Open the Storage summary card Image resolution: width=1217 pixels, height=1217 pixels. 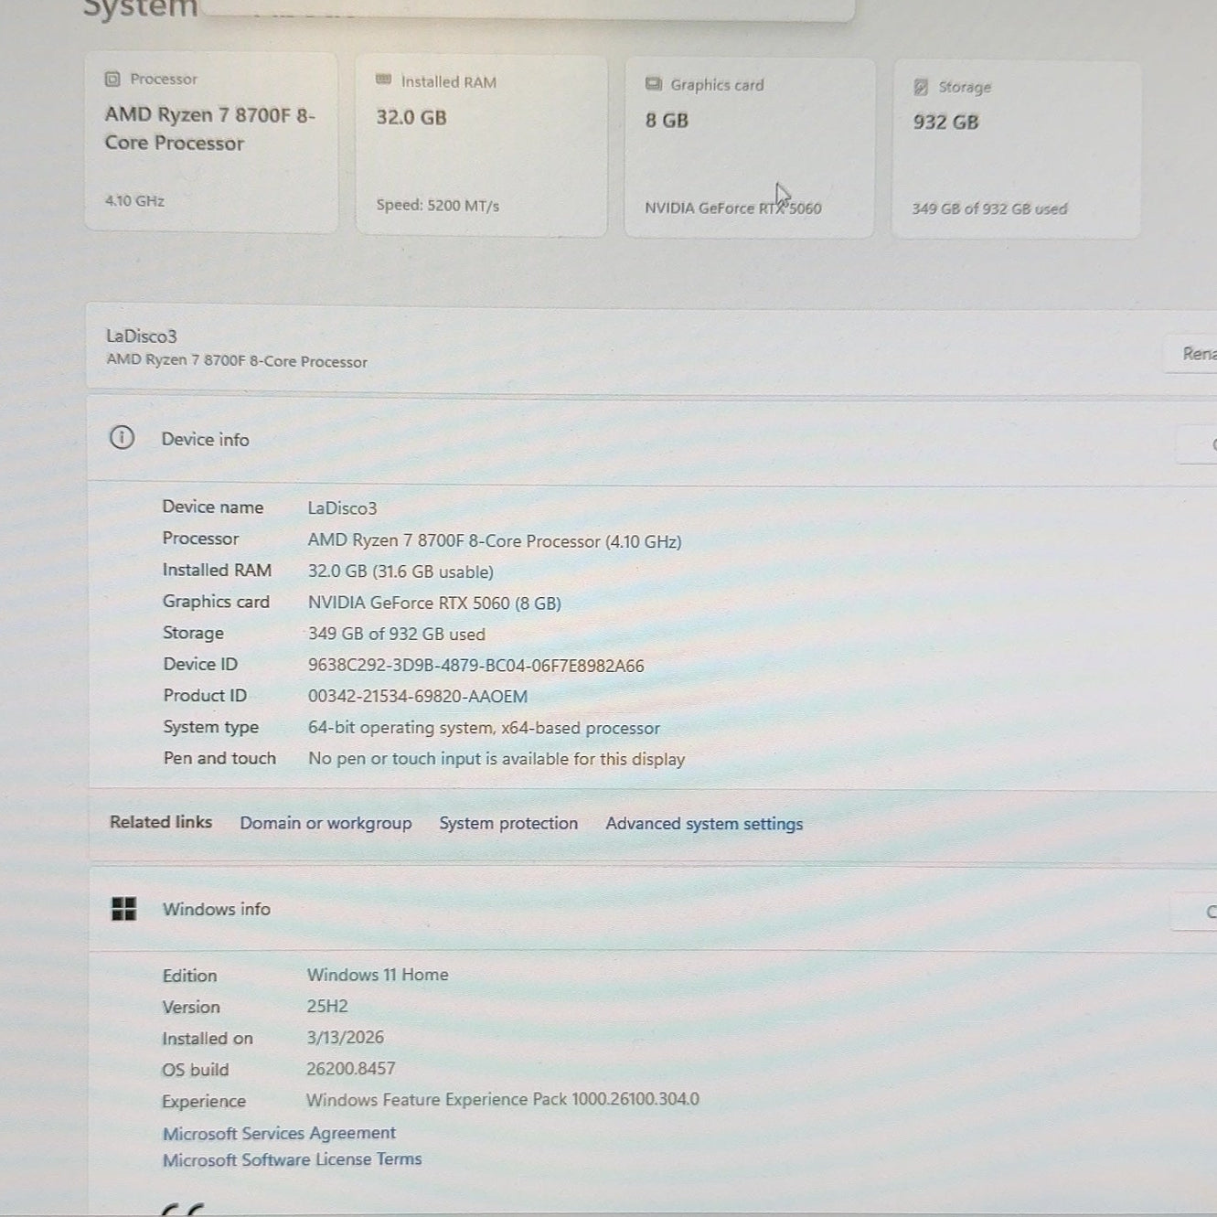1016,150
